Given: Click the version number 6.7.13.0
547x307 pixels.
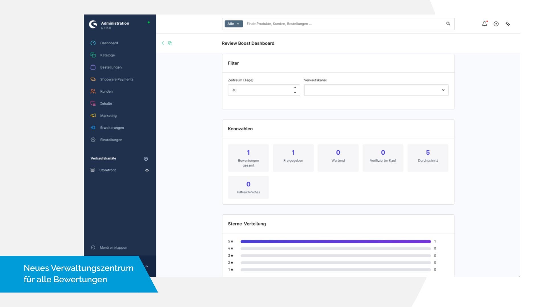Looking at the screenshot, I should 106,28.
